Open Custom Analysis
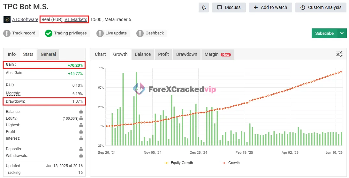The image size is (349, 178). pos(321,8)
